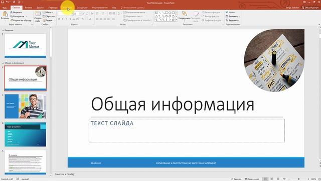The width and height of the screenshot is (321, 181).
Task: Toggle Notes (Заметки) pane in status bar
Action: click(236, 179)
